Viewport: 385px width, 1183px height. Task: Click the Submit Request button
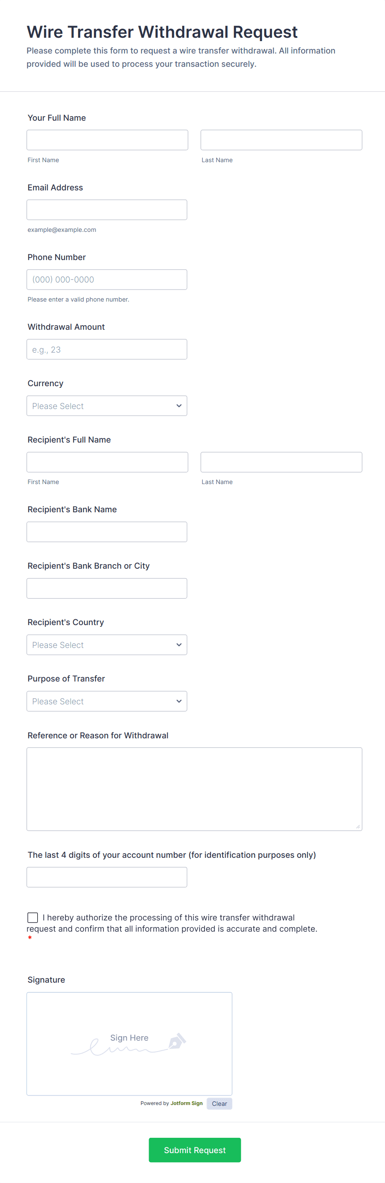tap(194, 1149)
